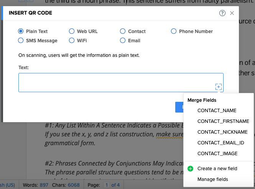Screen dimensions: 255x189
Task: Click the page number box in status bar
Action: (107, 185)
